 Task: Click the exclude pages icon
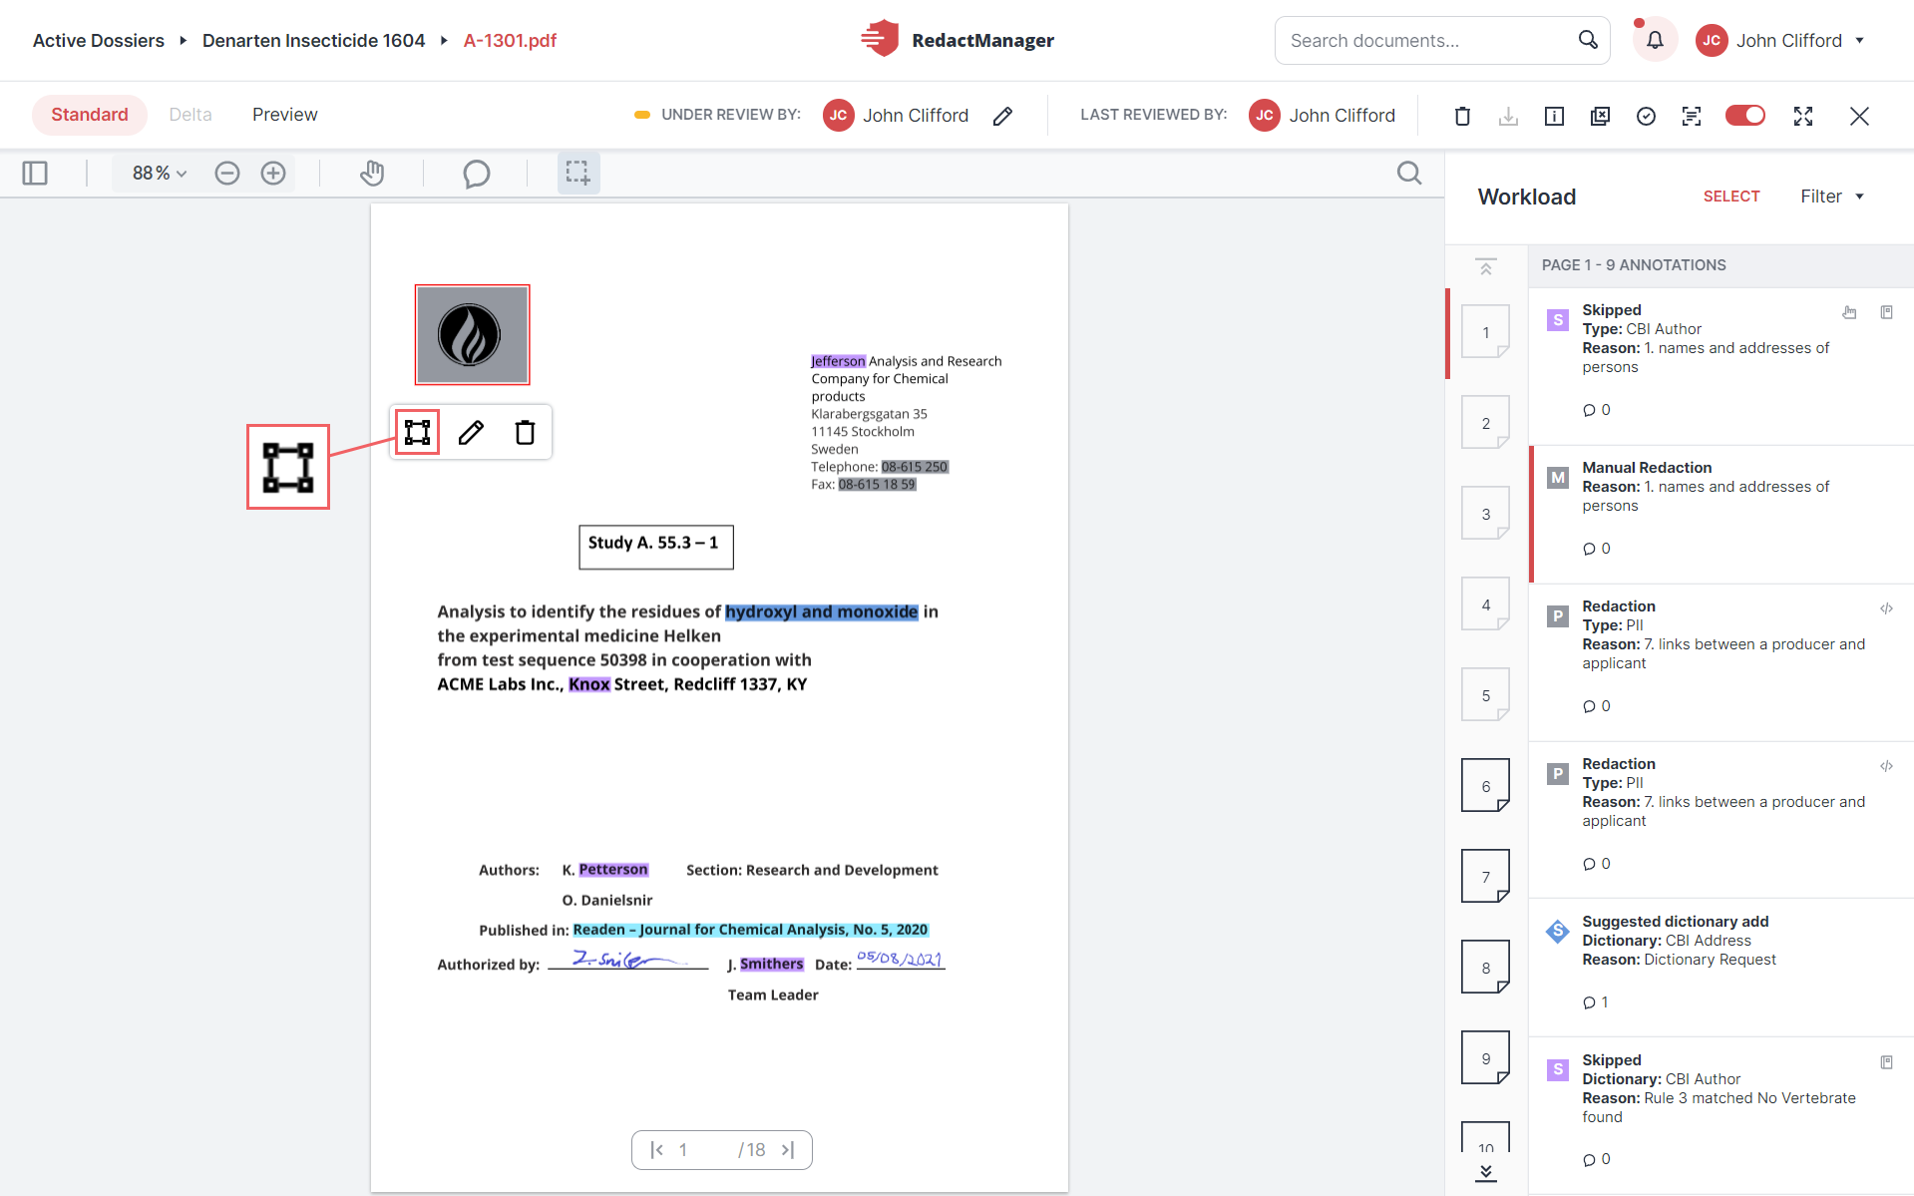click(x=1600, y=116)
